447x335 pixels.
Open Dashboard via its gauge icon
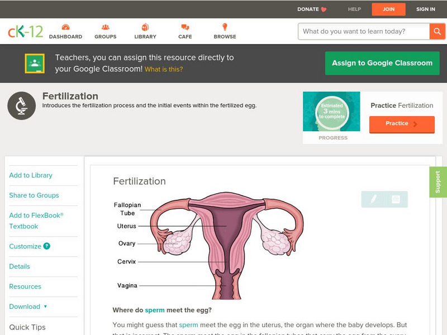65,27
